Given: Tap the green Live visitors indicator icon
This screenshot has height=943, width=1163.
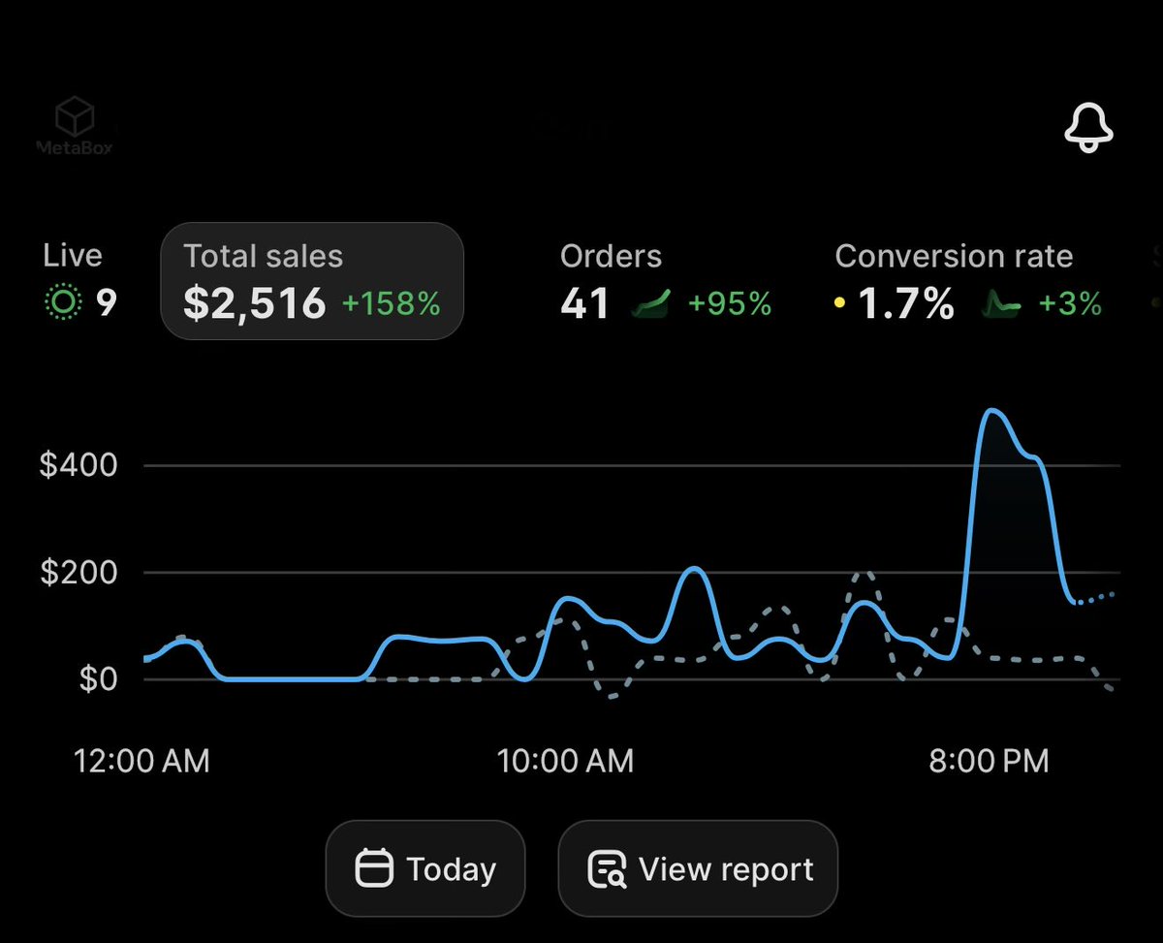Looking at the screenshot, I should tap(64, 303).
